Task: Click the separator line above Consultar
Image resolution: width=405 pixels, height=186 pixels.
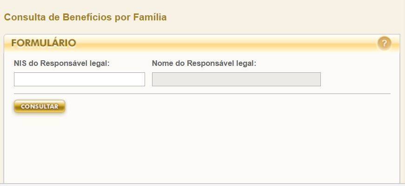Action: pos(202,94)
